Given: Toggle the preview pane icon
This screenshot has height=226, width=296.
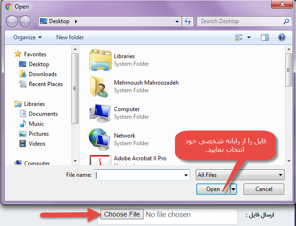Looking at the screenshot, I should click(265, 37).
